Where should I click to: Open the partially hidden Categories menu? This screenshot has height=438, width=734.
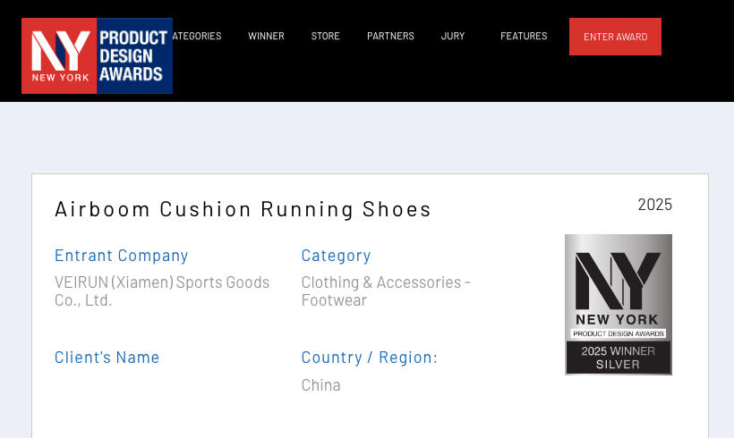[x=197, y=36]
